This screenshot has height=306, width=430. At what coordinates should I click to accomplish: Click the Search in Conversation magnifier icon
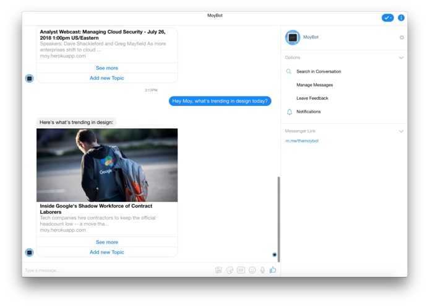coord(289,71)
